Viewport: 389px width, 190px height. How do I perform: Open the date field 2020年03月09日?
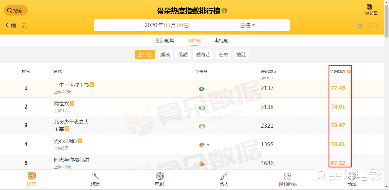pyautogui.click(x=166, y=25)
